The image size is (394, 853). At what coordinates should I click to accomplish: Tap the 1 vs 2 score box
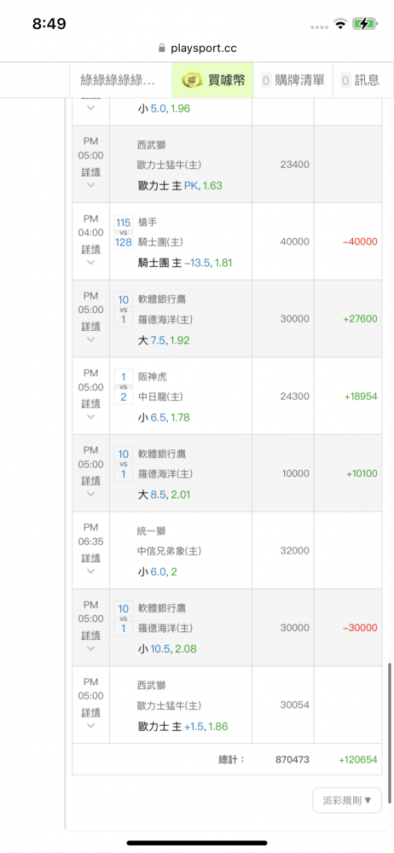[x=124, y=386]
